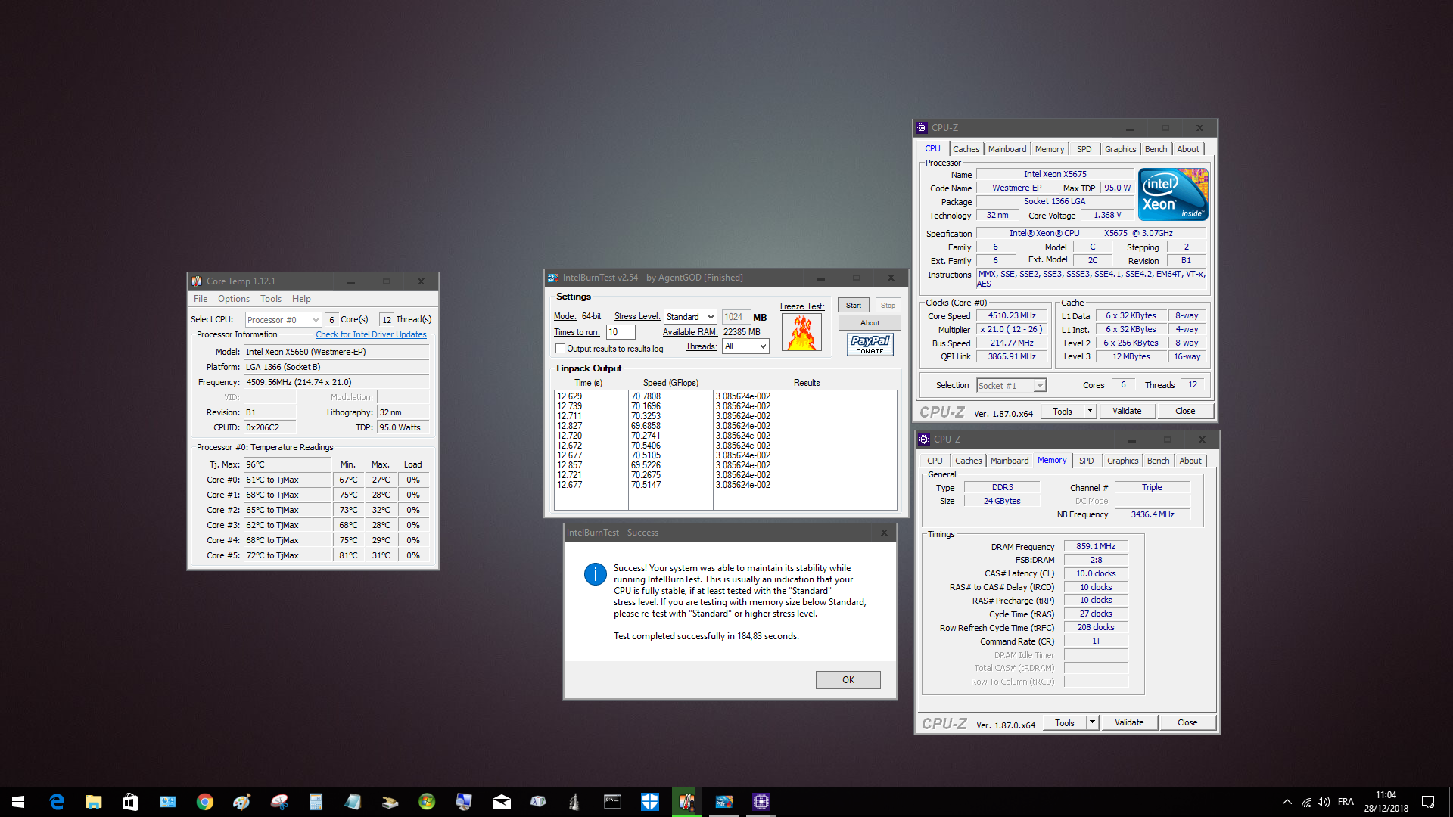Open Calculator from the taskbar

[316, 802]
